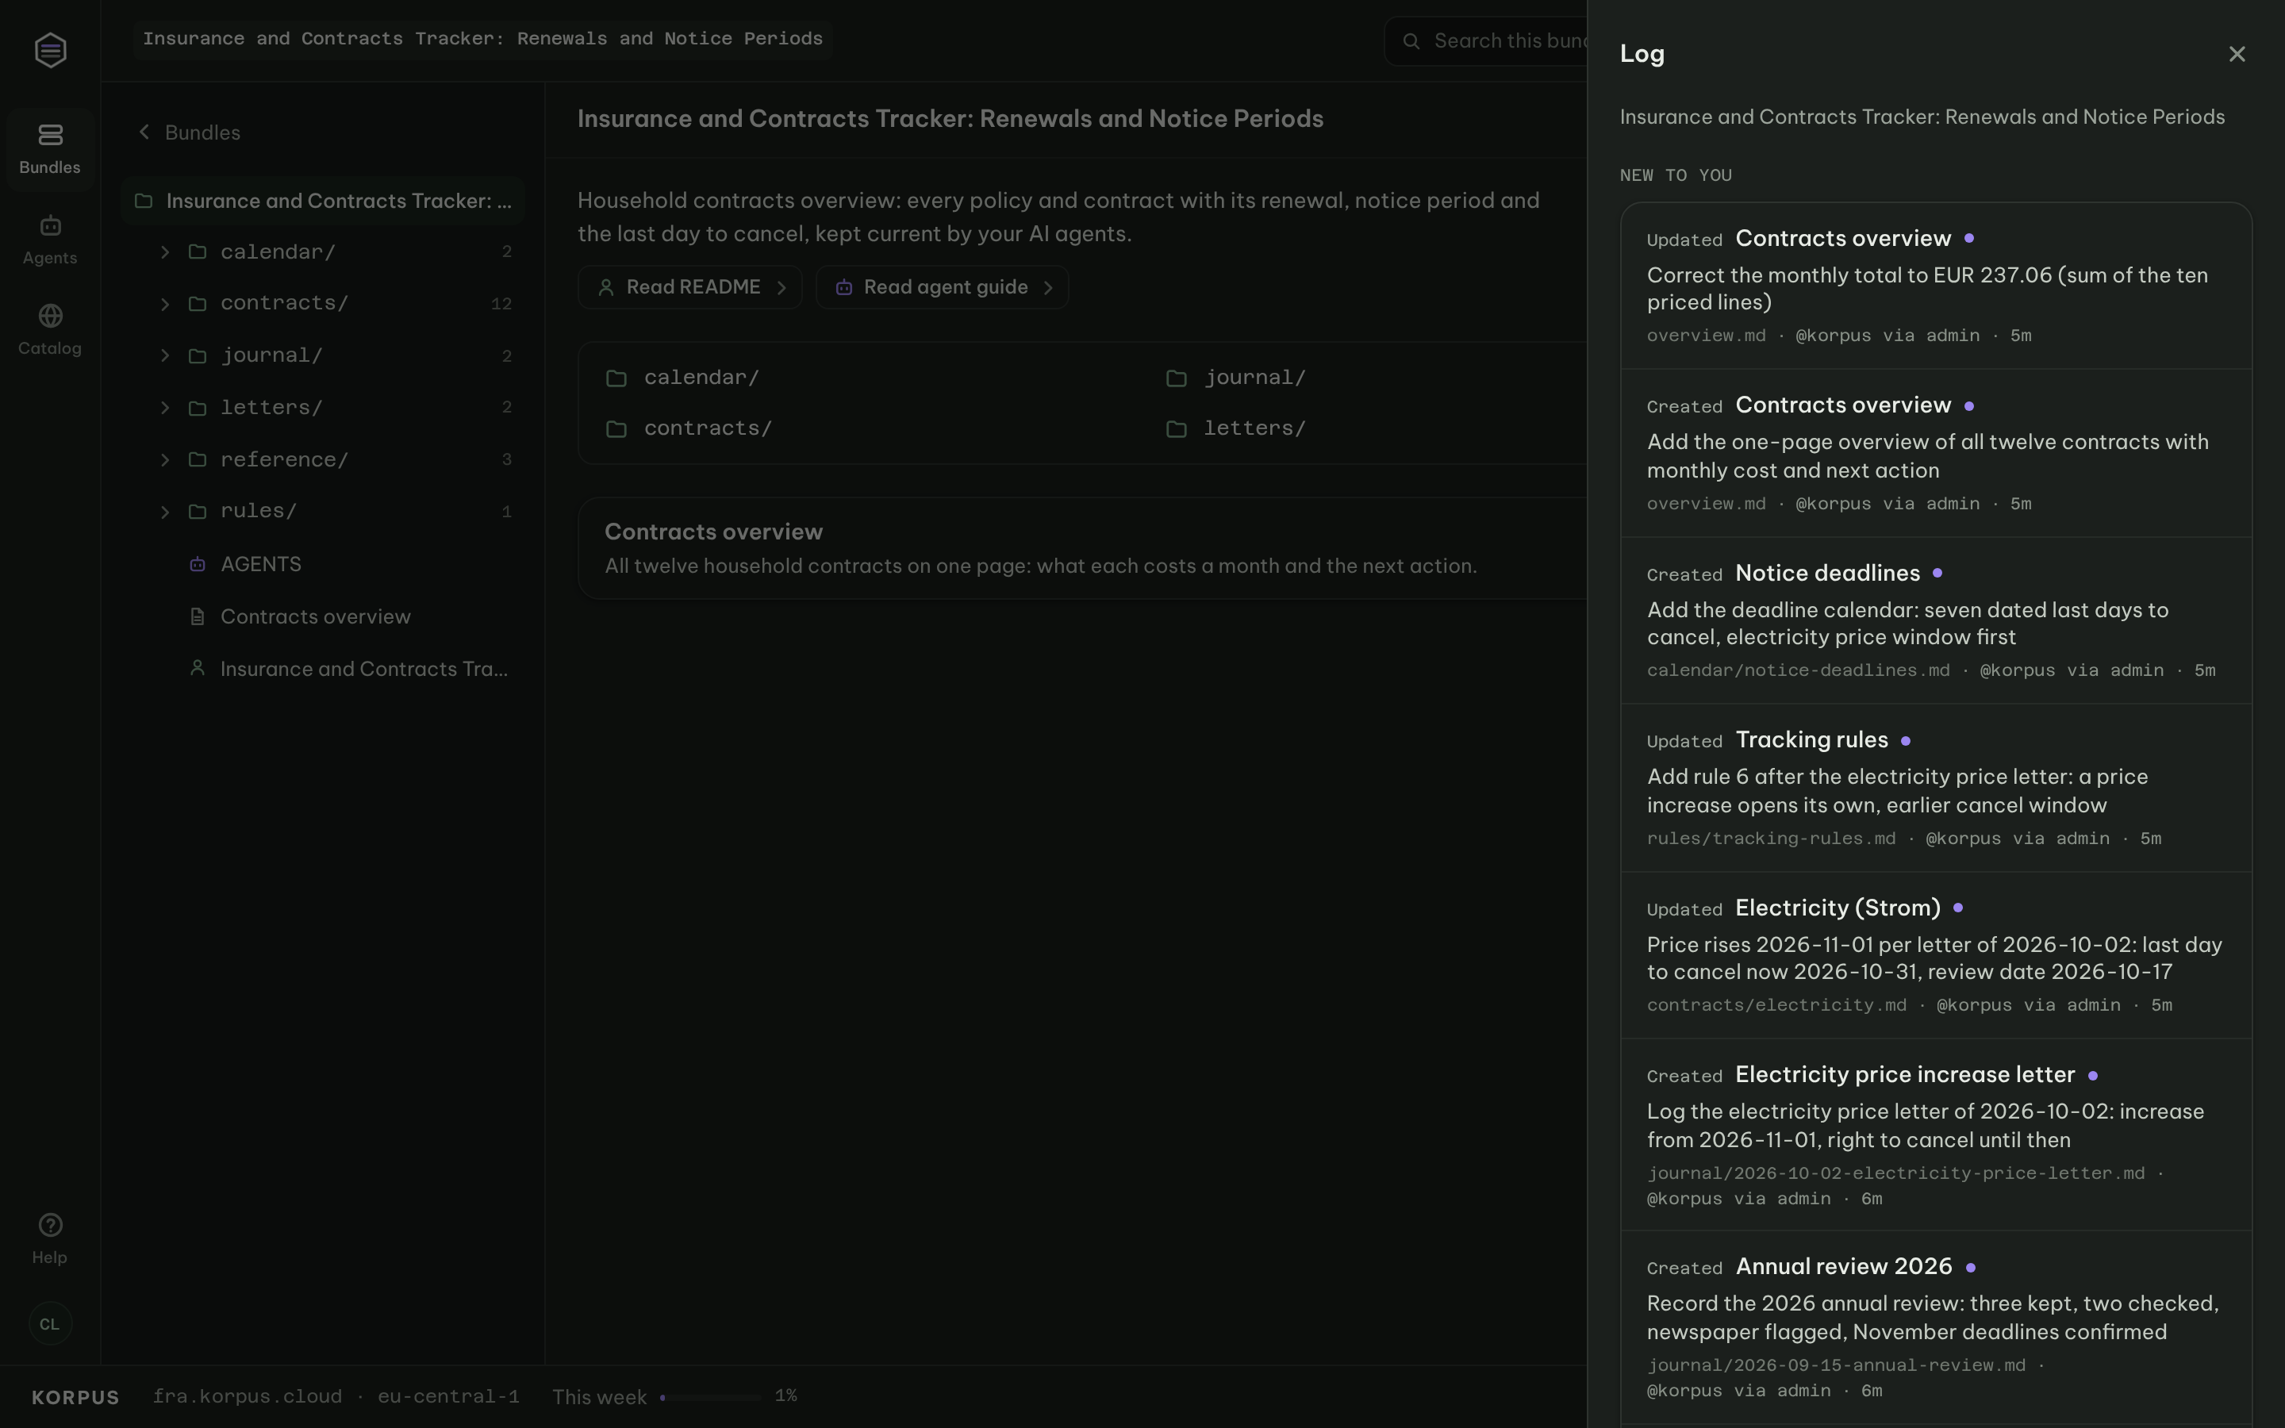Close the Log panel
2285x1428 pixels.
2236,54
